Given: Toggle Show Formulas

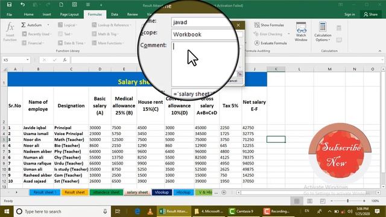Looking at the screenshot, I should tap(269, 25).
